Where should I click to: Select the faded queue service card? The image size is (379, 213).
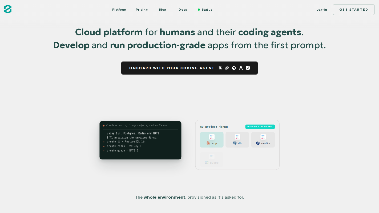coord(212,159)
